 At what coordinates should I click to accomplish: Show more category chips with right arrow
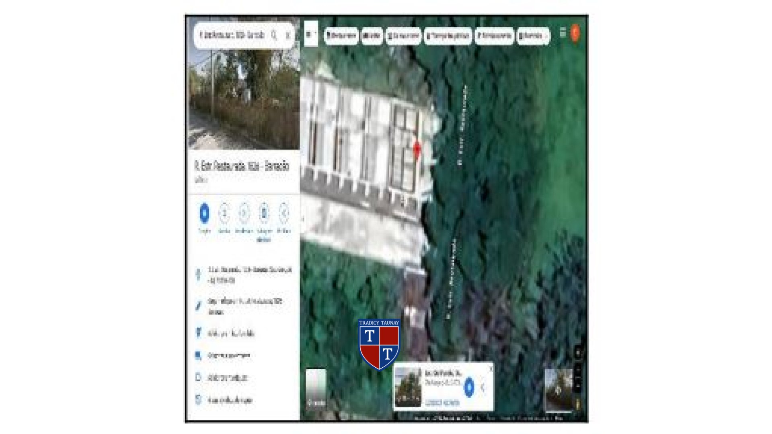point(546,36)
